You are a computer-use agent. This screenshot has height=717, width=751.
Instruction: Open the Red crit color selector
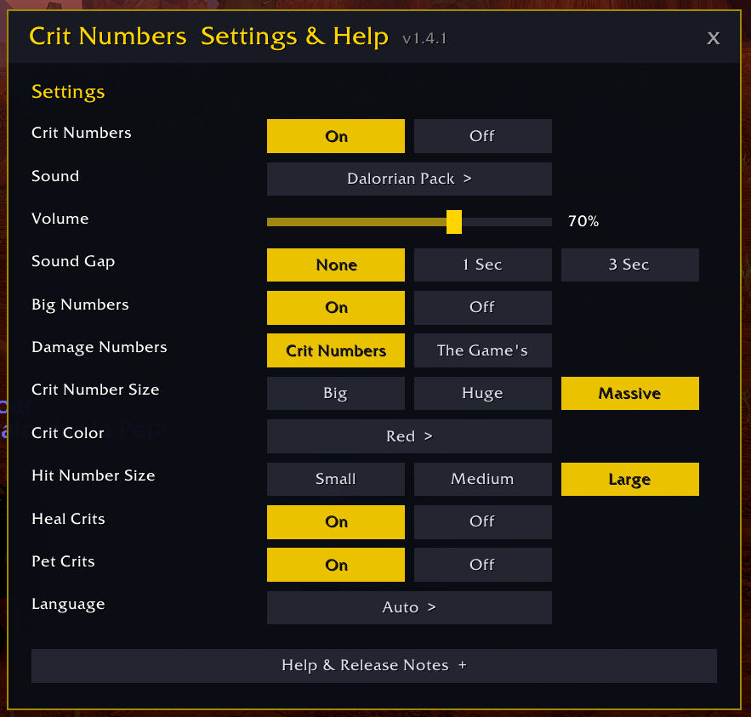[x=409, y=436]
